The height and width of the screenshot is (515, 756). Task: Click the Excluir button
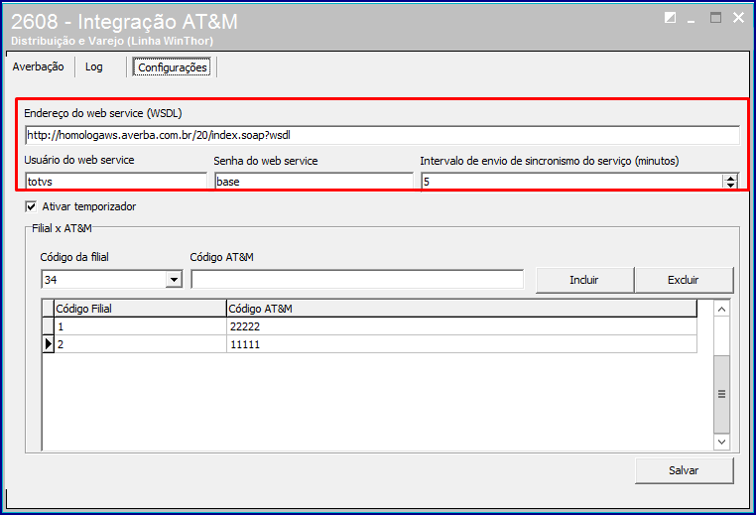pyautogui.click(x=684, y=280)
